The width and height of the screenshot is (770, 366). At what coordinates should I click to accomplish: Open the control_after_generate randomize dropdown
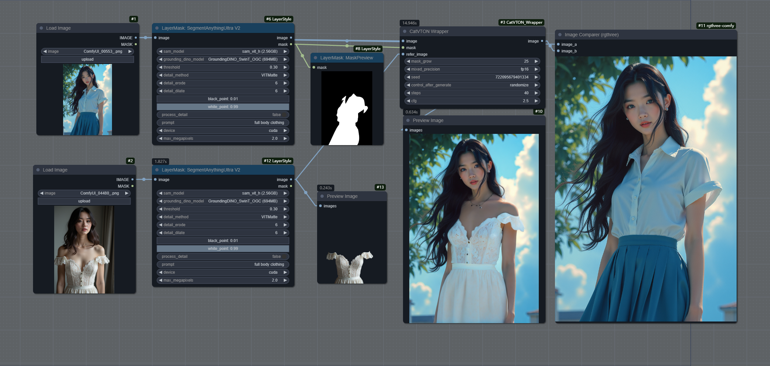(472, 85)
